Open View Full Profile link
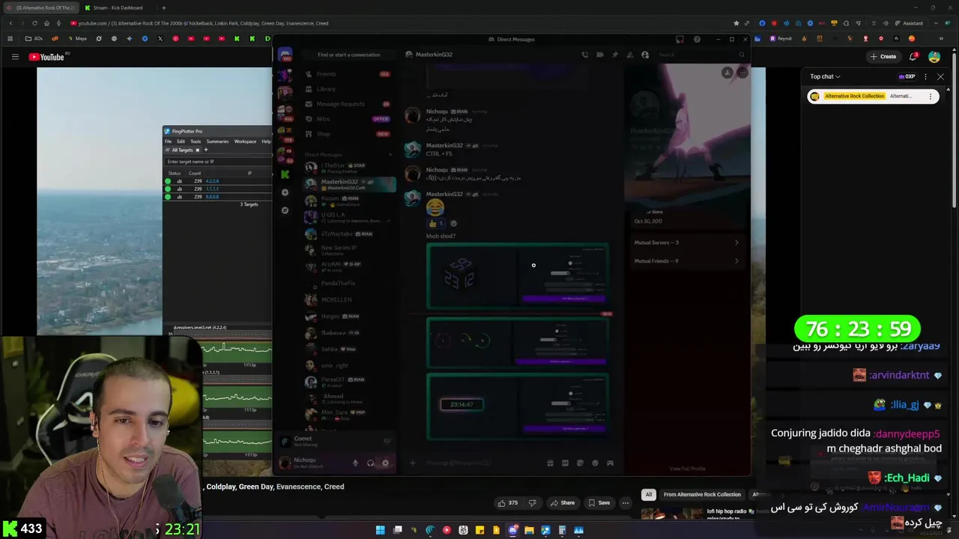Image resolution: width=959 pixels, height=539 pixels. click(x=687, y=469)
